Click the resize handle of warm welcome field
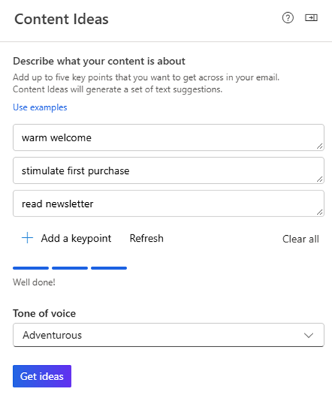Screen dimensions: 332x401 coord(320,146)
